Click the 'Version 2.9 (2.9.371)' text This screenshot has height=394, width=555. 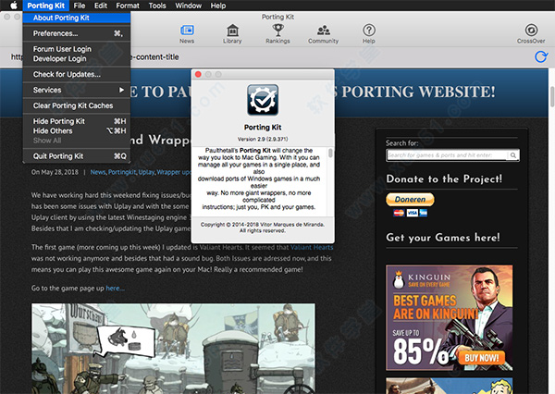pyautogui.click(x=263, y=139)
